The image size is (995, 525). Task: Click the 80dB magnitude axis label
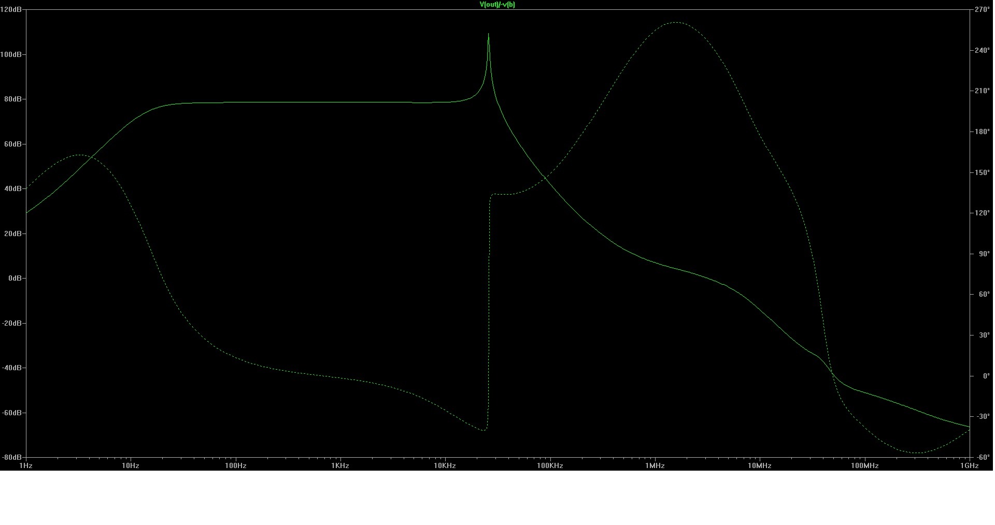tap(13, 99)
